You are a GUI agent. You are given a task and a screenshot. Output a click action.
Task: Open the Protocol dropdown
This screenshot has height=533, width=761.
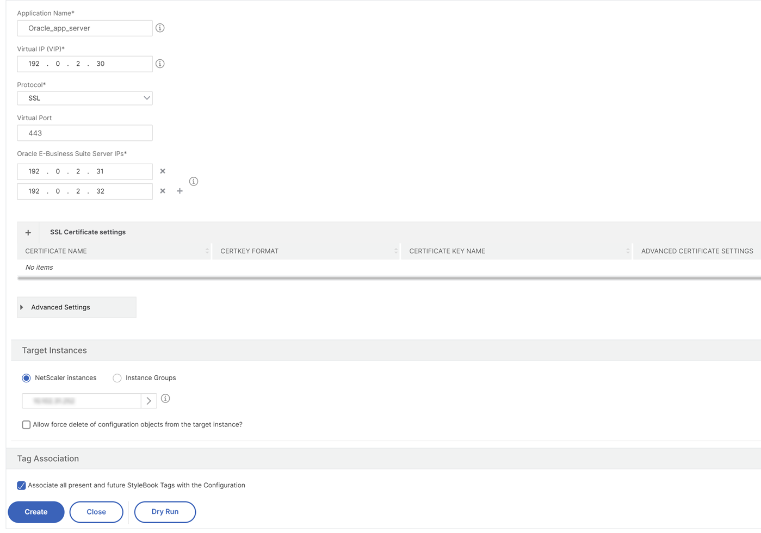click(x=85, y=98)
